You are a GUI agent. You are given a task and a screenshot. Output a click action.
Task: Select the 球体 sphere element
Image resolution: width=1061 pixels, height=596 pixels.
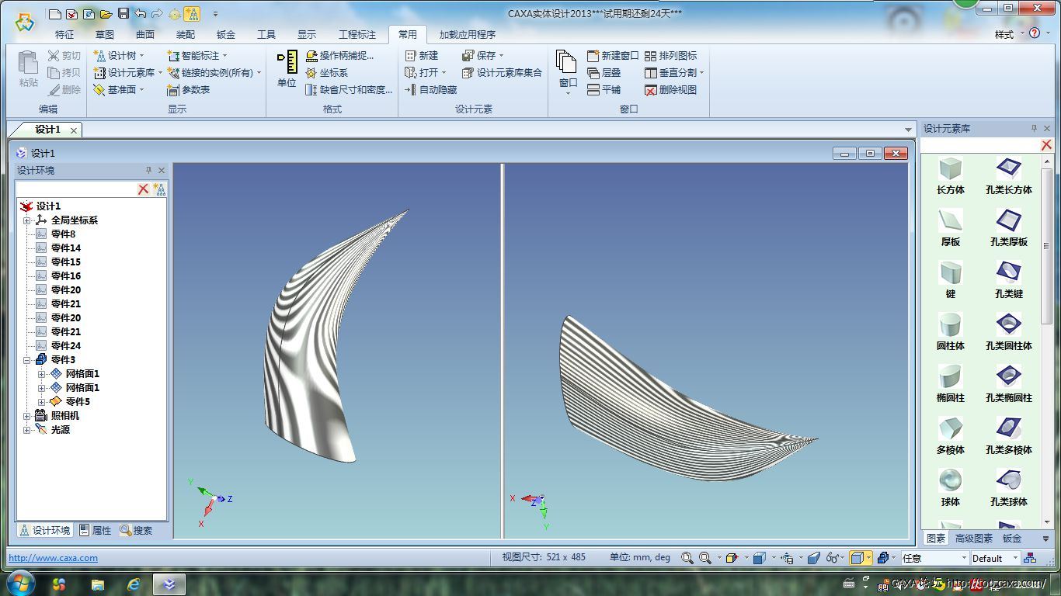(951, 488)
